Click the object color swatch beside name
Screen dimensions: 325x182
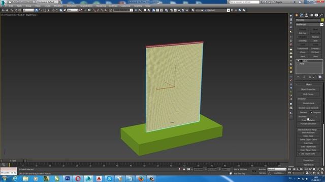pyautogui.click(x=322, y=20)
